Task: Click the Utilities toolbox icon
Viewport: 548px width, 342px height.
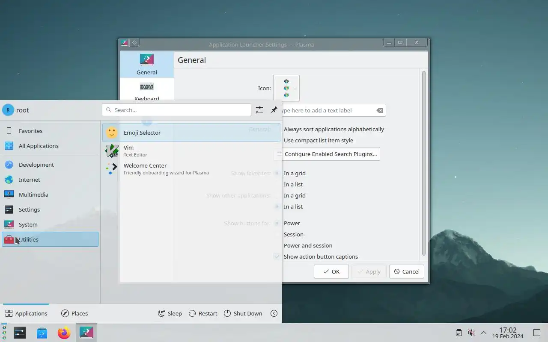Action: [9, 239]
